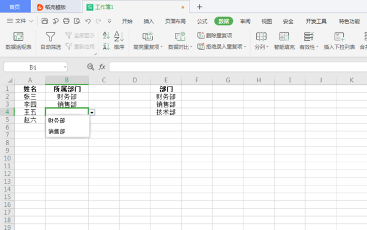Go to the 首页 home tab
Image resolution: width=367 pixels, height=230 pixels.
[x=15, y=7]
